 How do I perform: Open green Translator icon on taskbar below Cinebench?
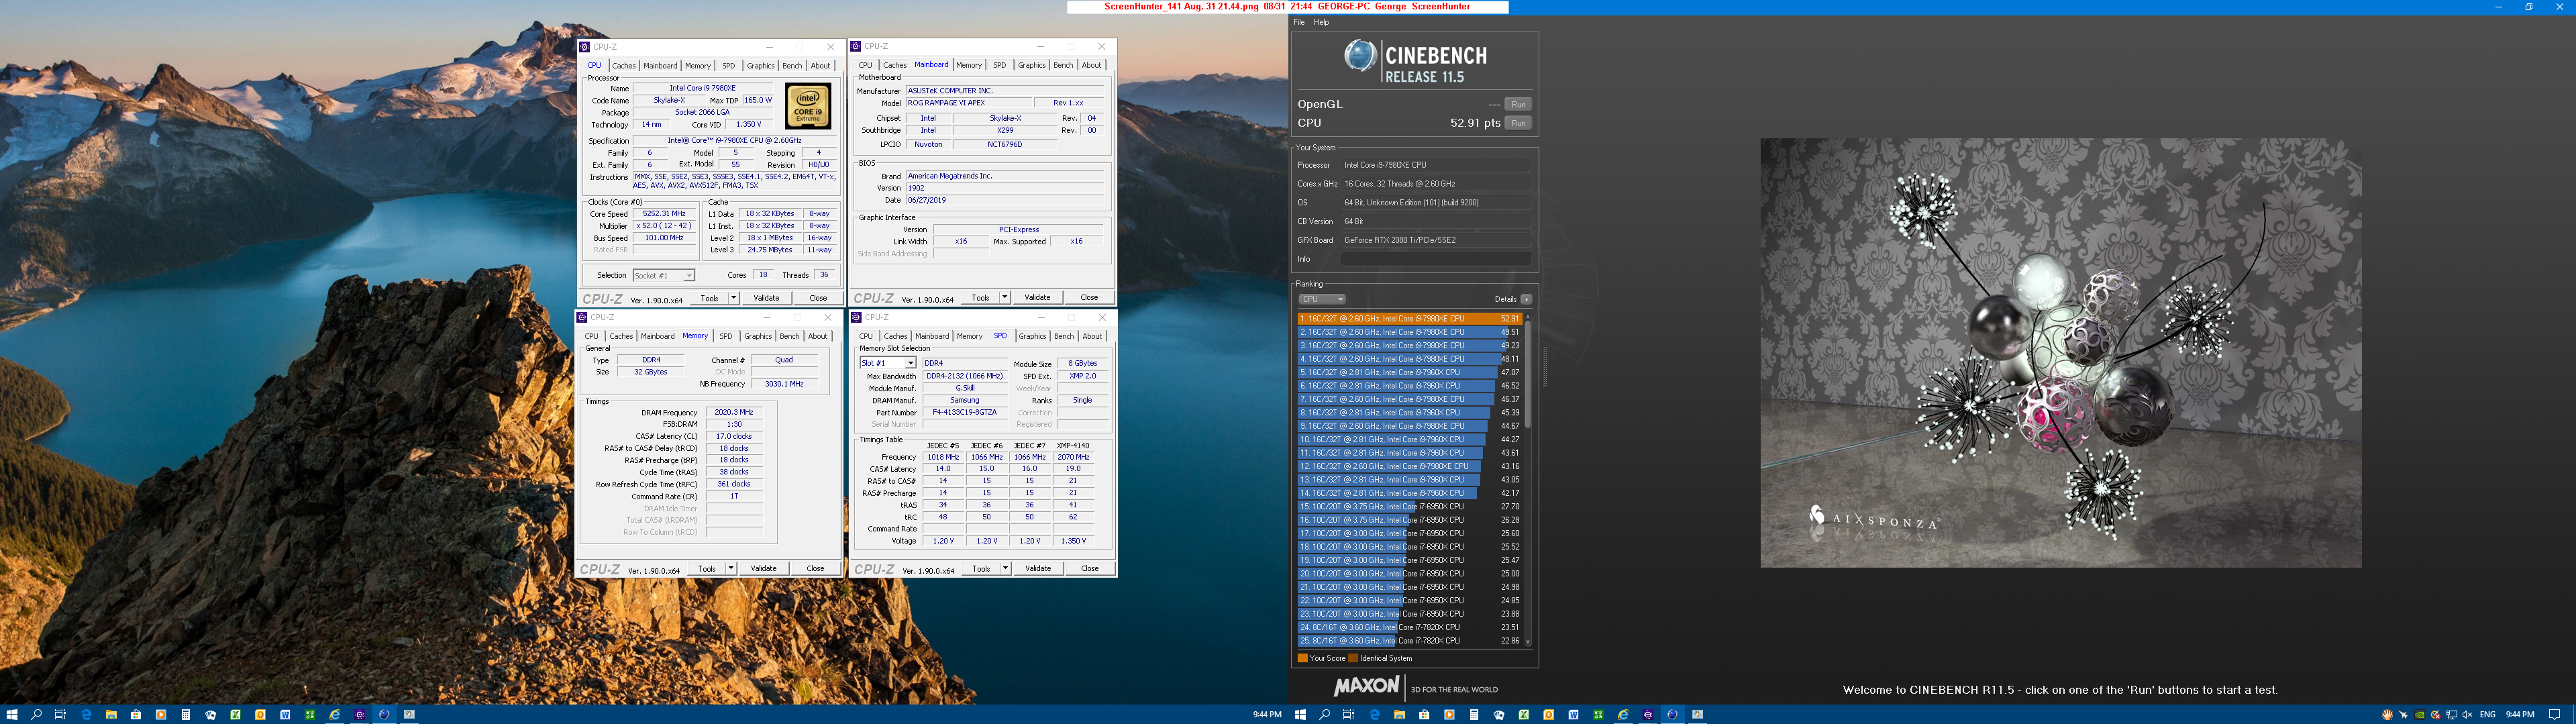1598,714
